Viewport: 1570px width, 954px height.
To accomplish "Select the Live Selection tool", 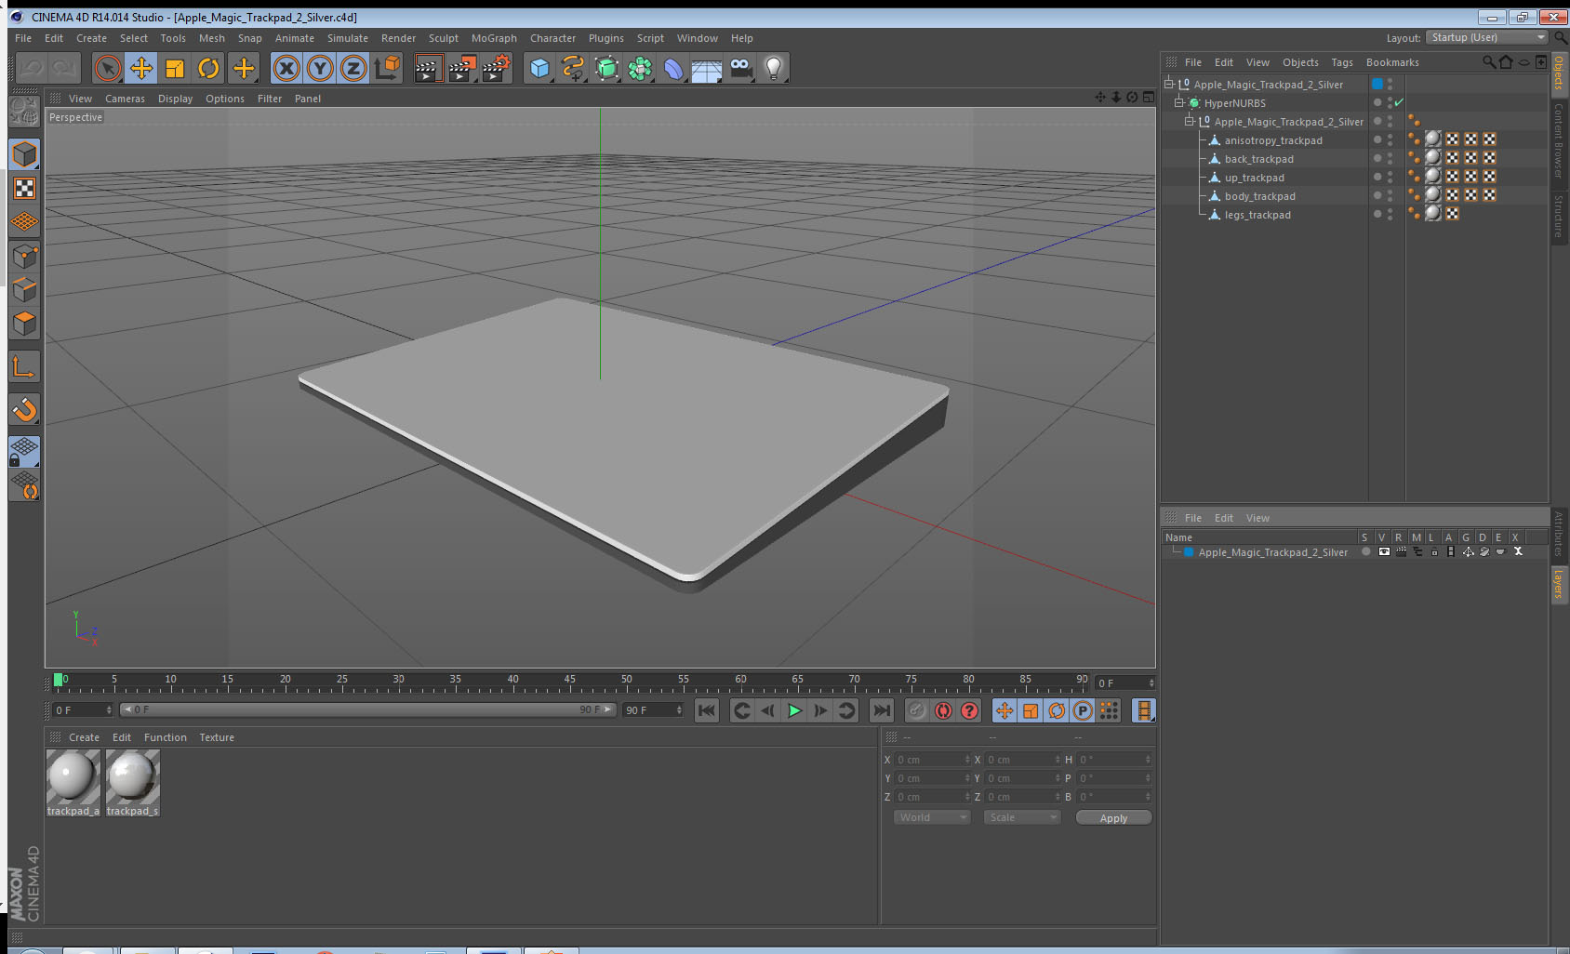I will click(x=108, y=68).
